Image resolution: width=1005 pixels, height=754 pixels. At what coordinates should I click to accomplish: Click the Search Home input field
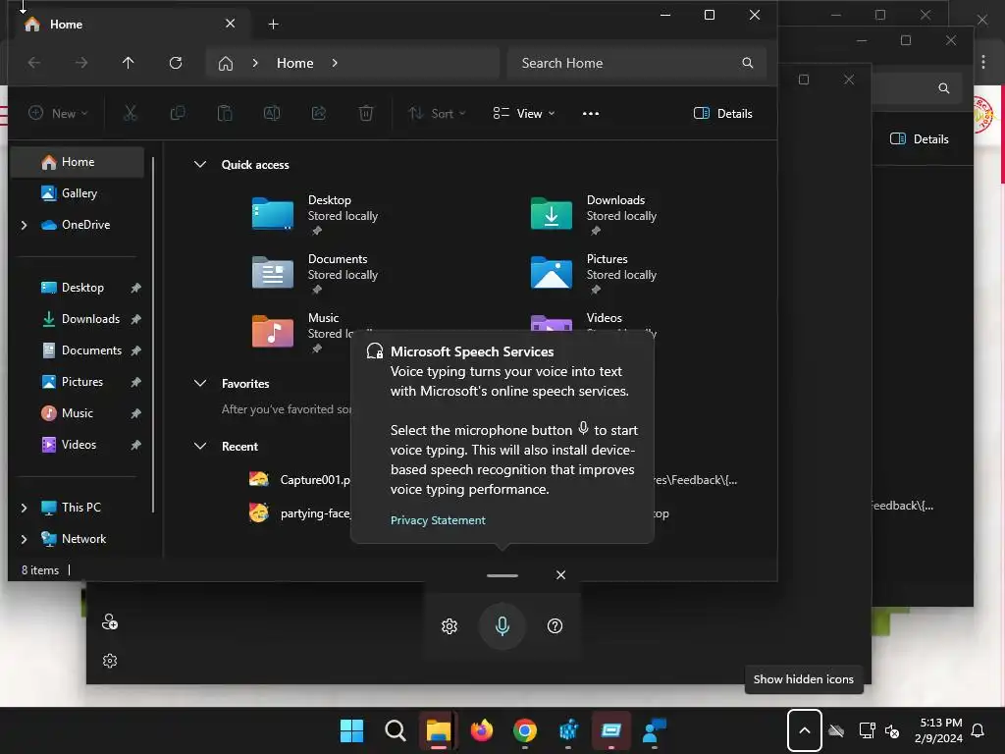pyautogui.click(x=636, y=63)
